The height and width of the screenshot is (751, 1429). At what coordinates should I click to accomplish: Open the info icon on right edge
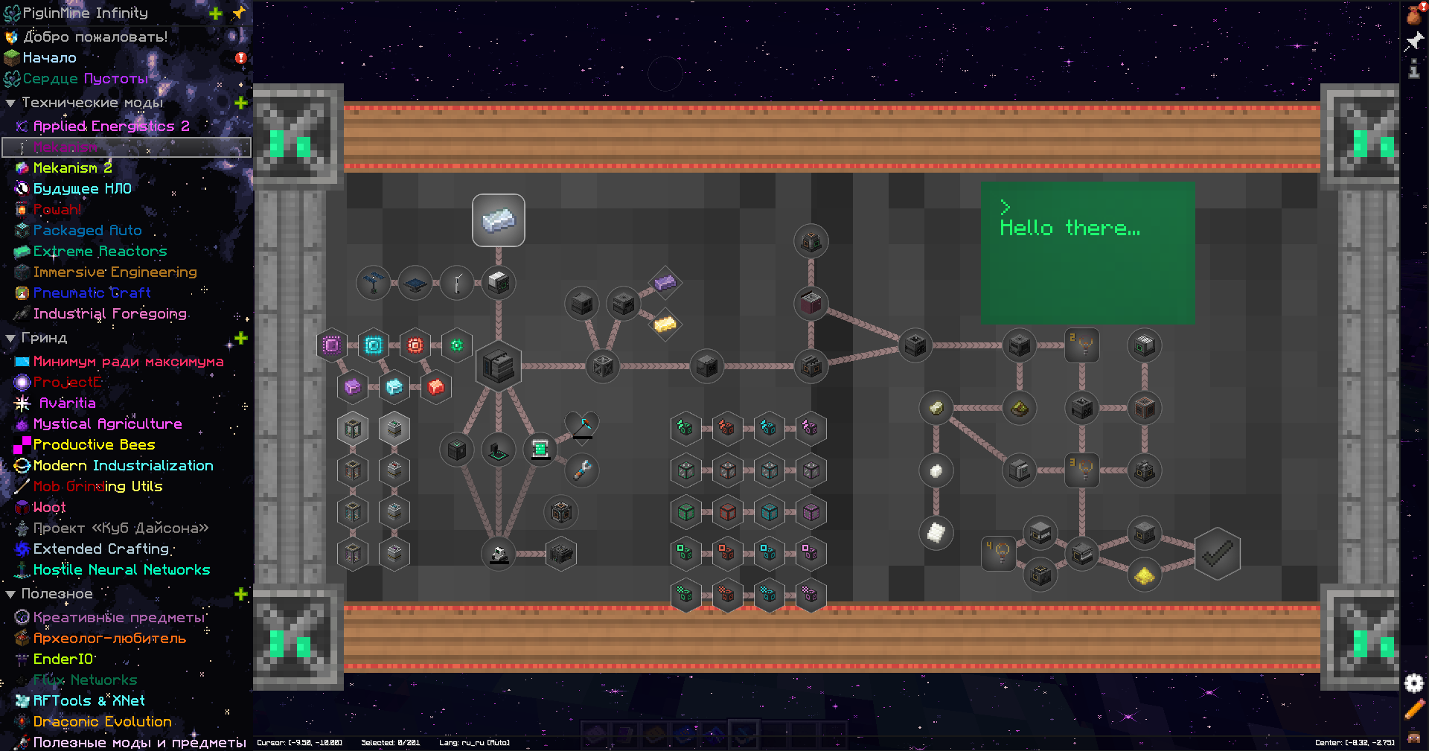click(x=1413, y=69)
